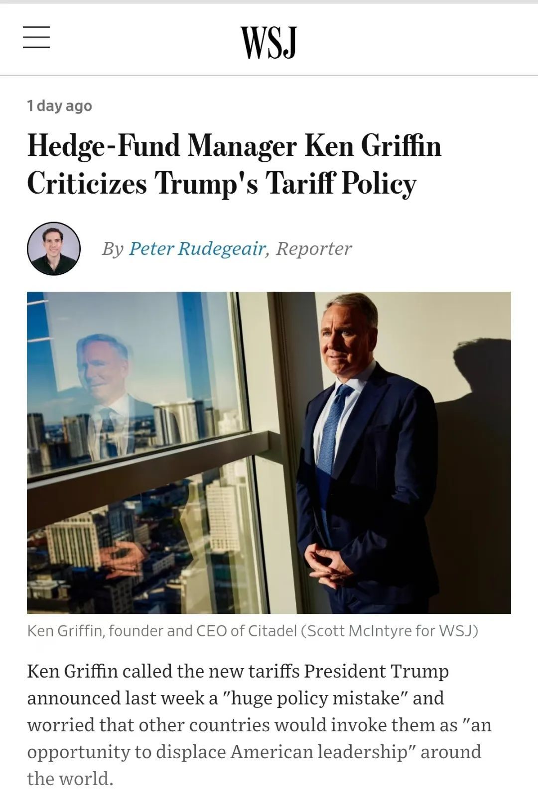Click headline text "Criticizes Trump's Tariff Policy"
The height and width of the screenshot is (803, 538).
221,183
